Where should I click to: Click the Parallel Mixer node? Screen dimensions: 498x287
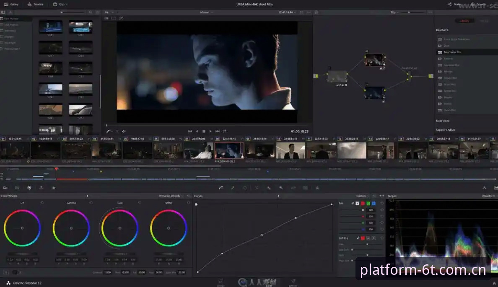[409, 76]
